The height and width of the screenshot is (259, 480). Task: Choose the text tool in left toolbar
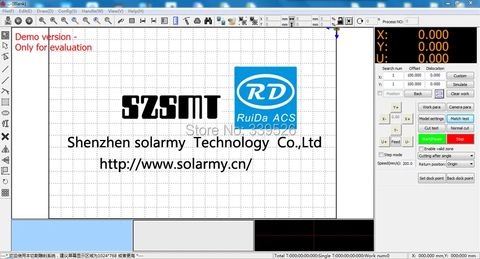click(5, 124)
